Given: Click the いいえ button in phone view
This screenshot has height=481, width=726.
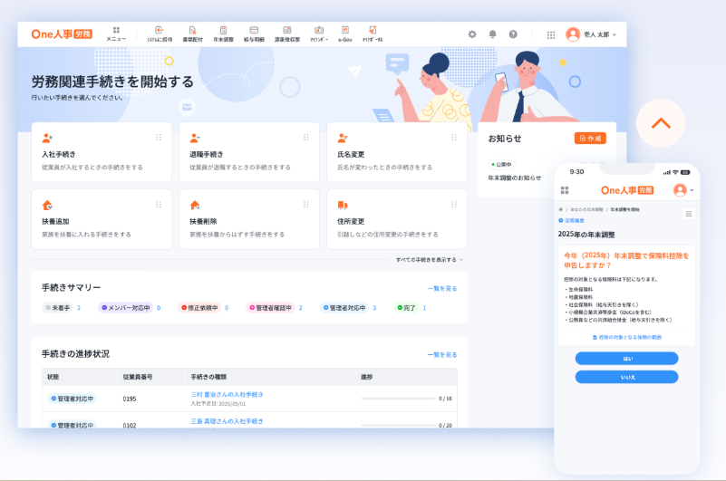Looking at the screenshot, I should 627,377.
